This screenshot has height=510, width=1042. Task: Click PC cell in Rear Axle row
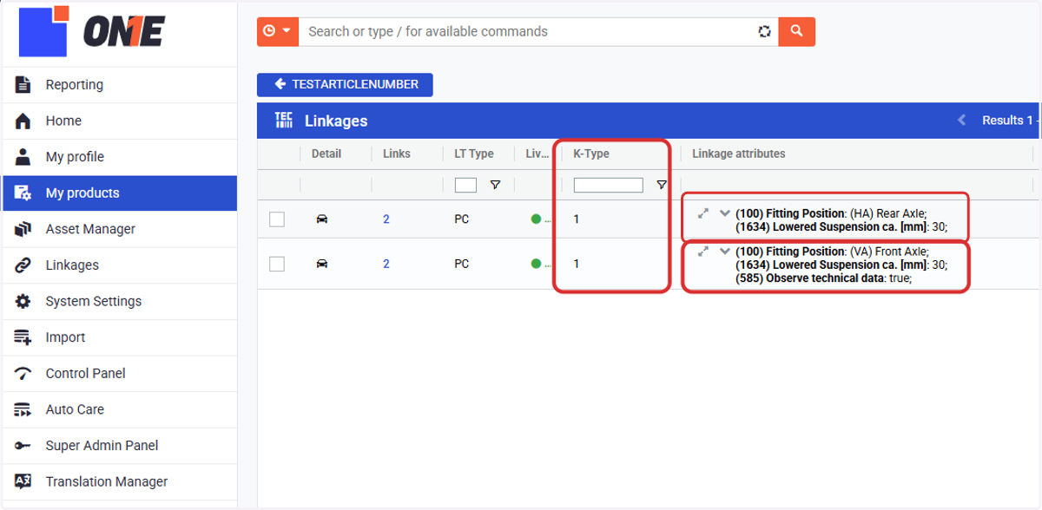coord(461,219)
